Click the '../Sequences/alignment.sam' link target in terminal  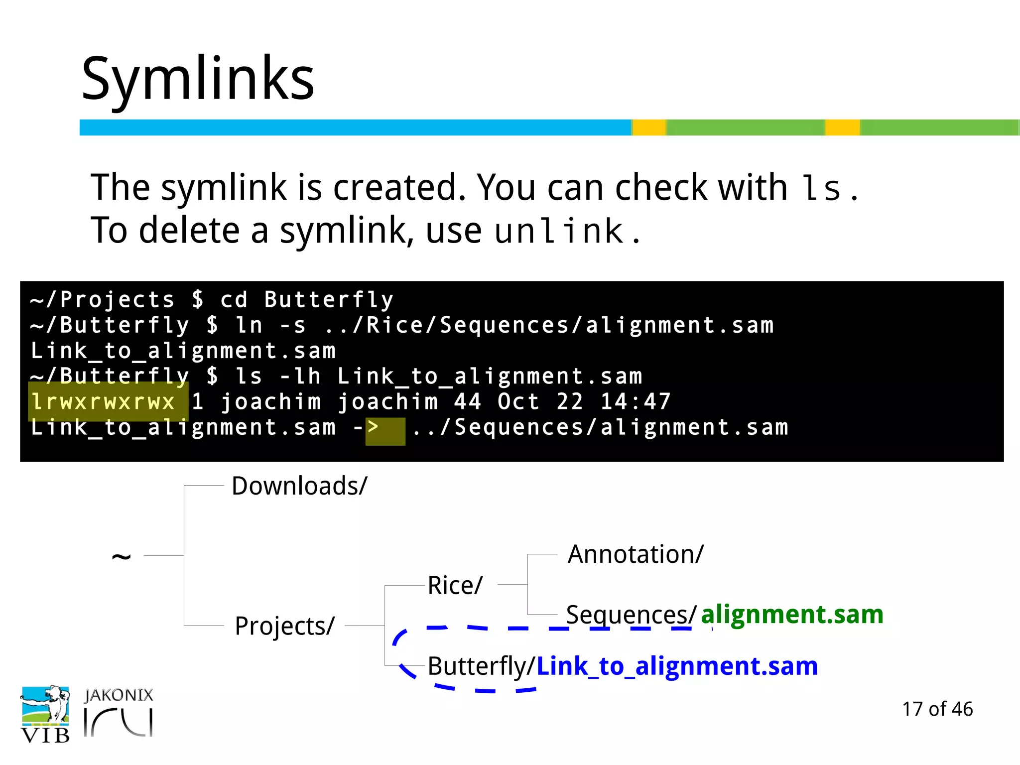pos(600,427)
